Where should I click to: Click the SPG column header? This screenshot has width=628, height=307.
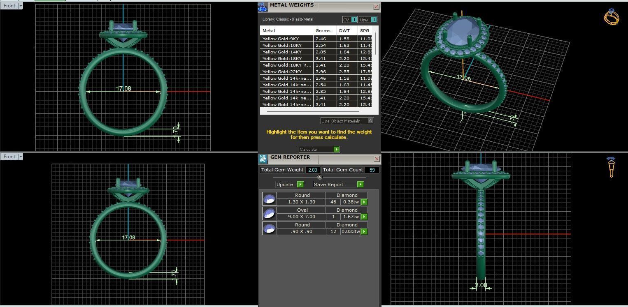pyautogui.click(x=365, y=31)
